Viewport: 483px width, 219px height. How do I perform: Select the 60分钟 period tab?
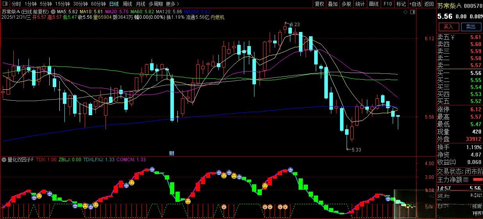pos(98,4)
